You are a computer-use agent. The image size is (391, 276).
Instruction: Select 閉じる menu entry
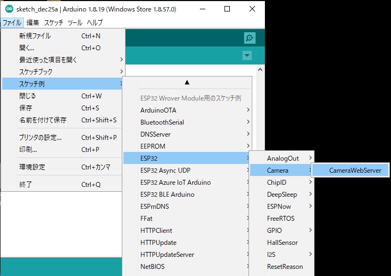(62, 96)
